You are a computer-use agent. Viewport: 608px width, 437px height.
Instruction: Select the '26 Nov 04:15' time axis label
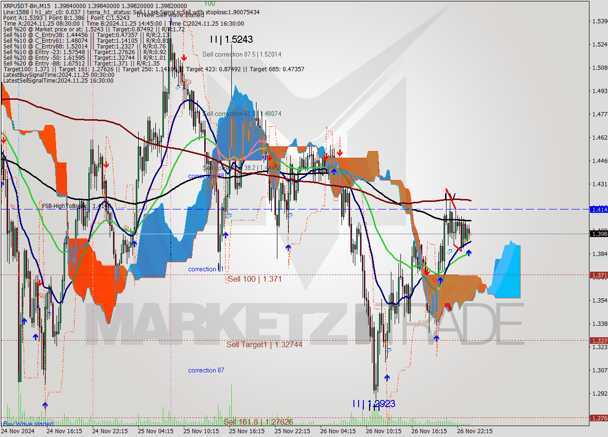point(338,431)
